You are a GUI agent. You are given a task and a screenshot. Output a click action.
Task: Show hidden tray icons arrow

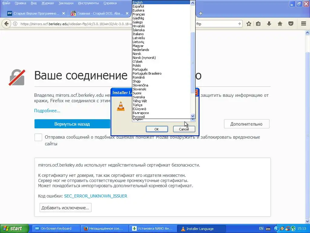pyautogui.click(x=276, y=229)
